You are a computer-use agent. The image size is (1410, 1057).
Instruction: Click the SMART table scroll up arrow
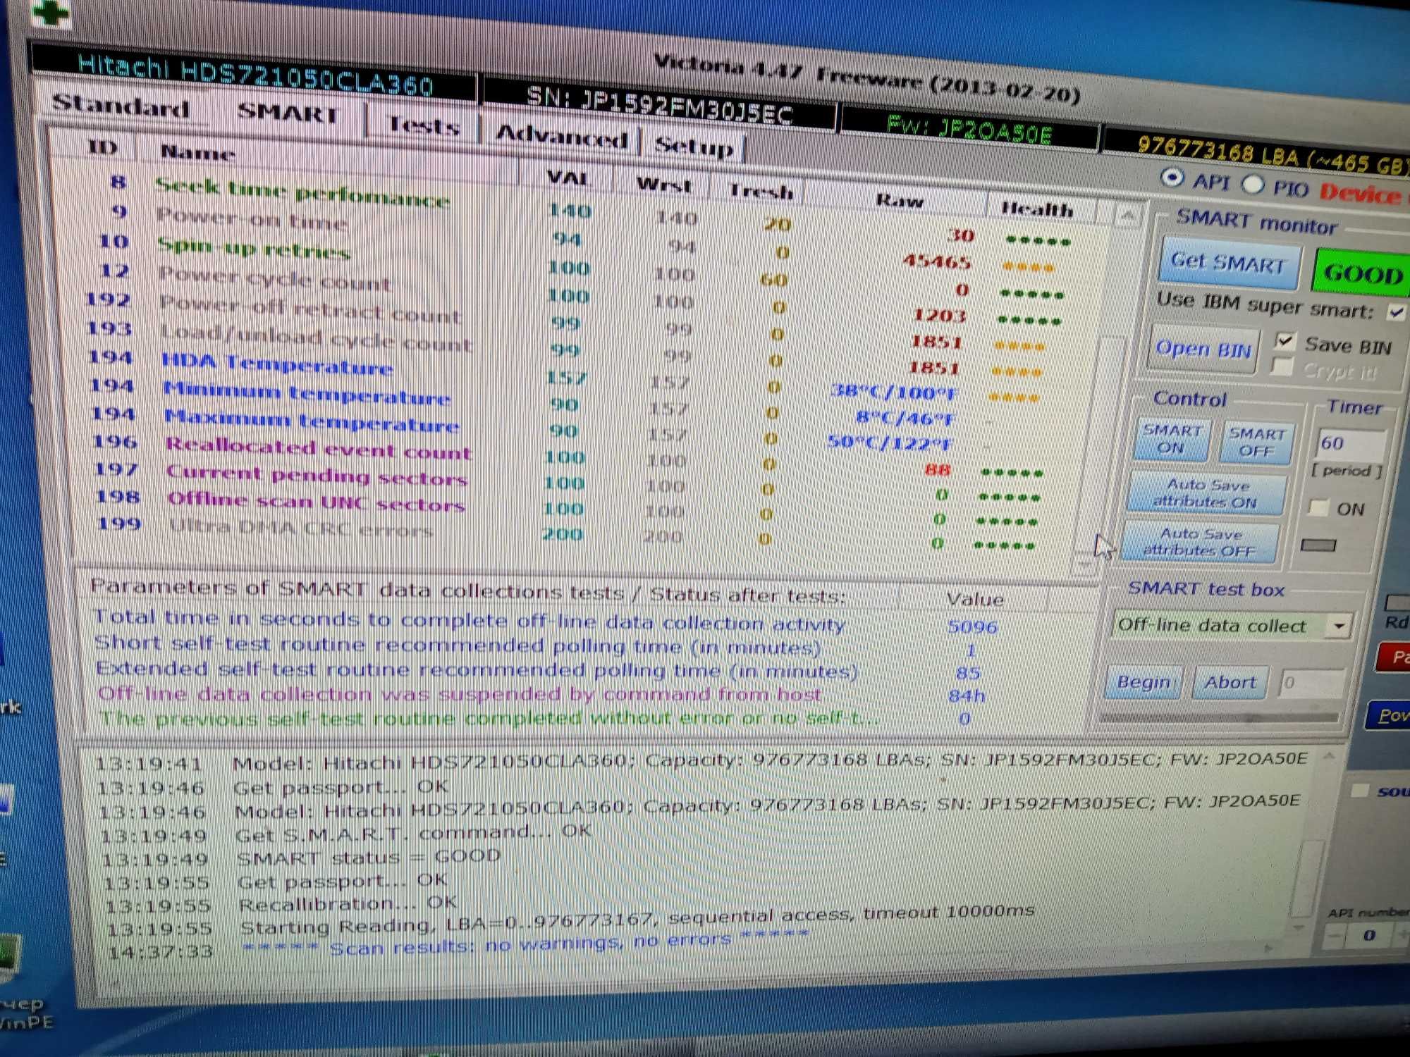click(1127, 216)
